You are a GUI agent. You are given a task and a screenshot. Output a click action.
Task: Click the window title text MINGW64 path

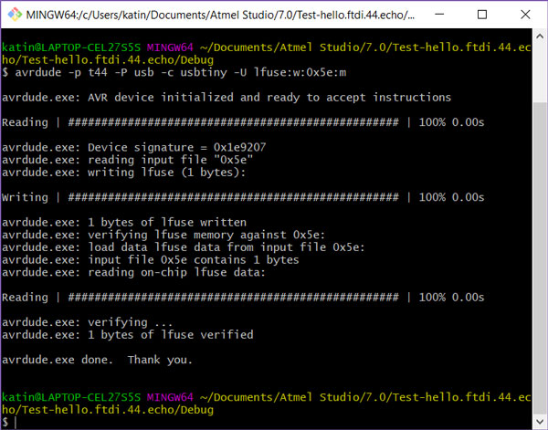point(220,15)
